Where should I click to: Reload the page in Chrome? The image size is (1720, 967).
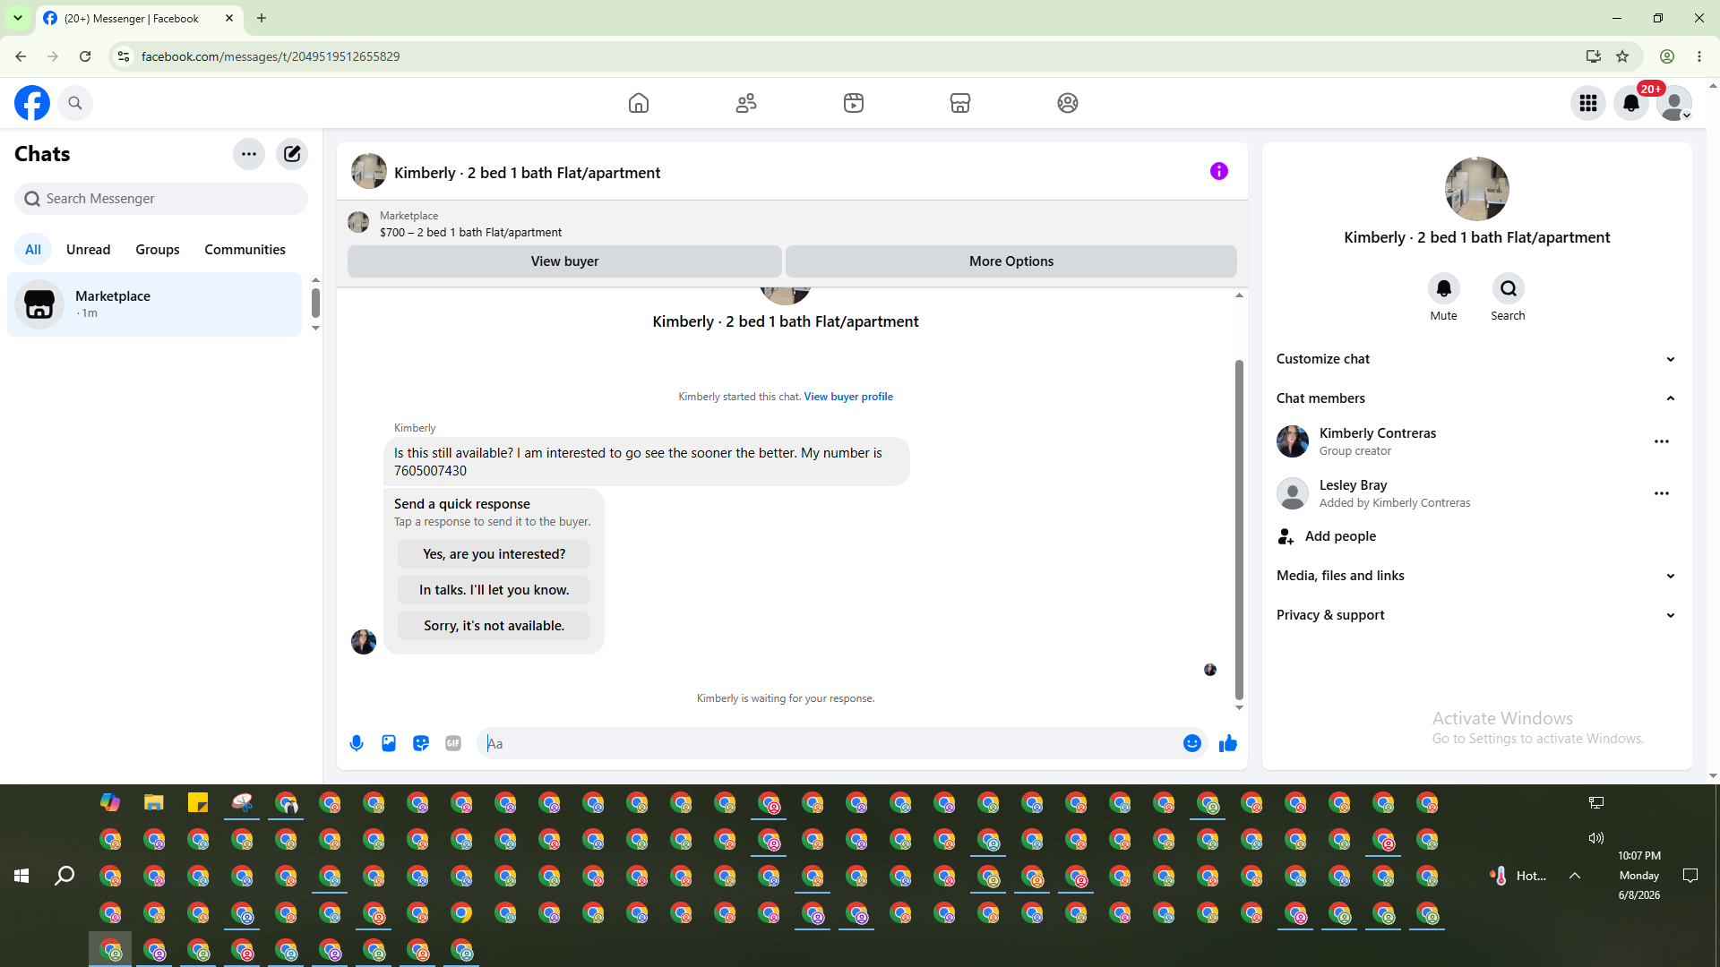point(85,56)
